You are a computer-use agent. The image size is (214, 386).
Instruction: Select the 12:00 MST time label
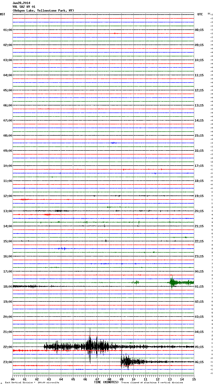click(8, 196)
